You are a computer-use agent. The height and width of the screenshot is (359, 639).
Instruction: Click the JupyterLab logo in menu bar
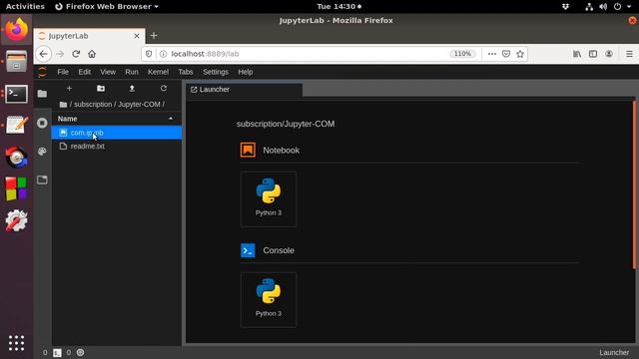point(42,72)
